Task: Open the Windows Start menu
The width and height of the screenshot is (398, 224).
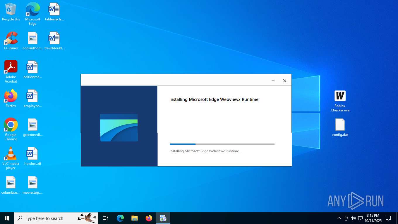Action: [x=7, y=218]
